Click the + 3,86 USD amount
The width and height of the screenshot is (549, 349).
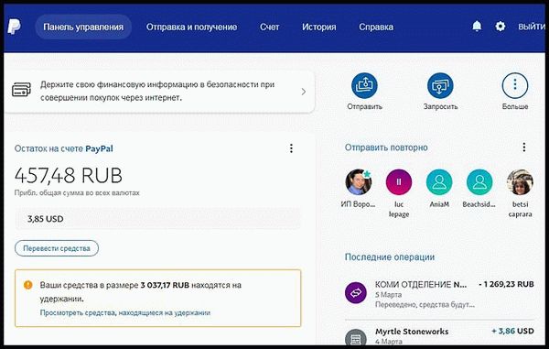[512, 331]
